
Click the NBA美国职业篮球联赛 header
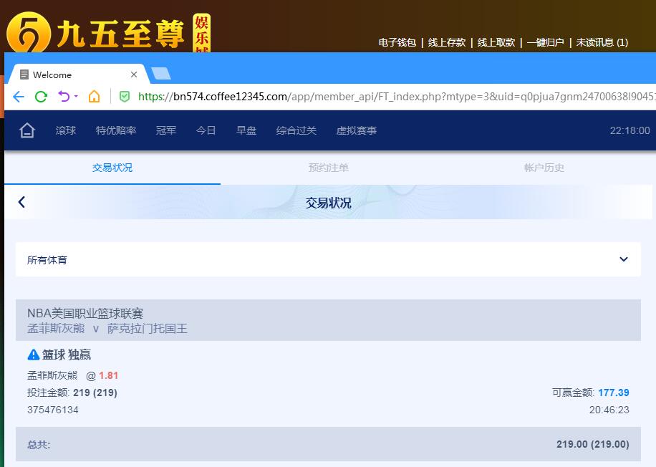[85, 314]
